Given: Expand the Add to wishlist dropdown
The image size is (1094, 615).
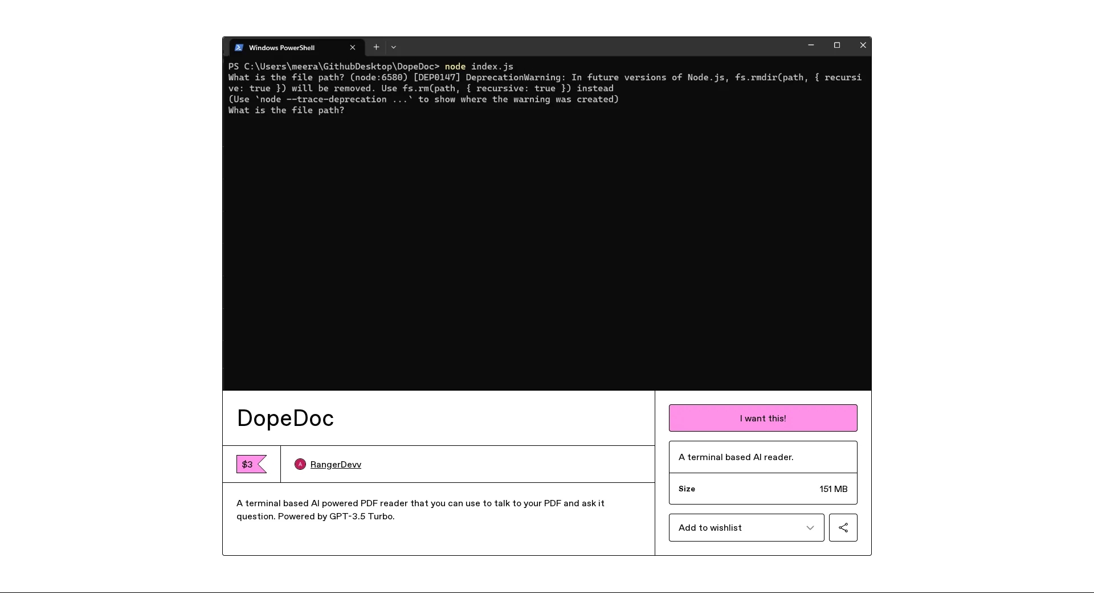Looking at the screenshot, I should click(746, 527).
